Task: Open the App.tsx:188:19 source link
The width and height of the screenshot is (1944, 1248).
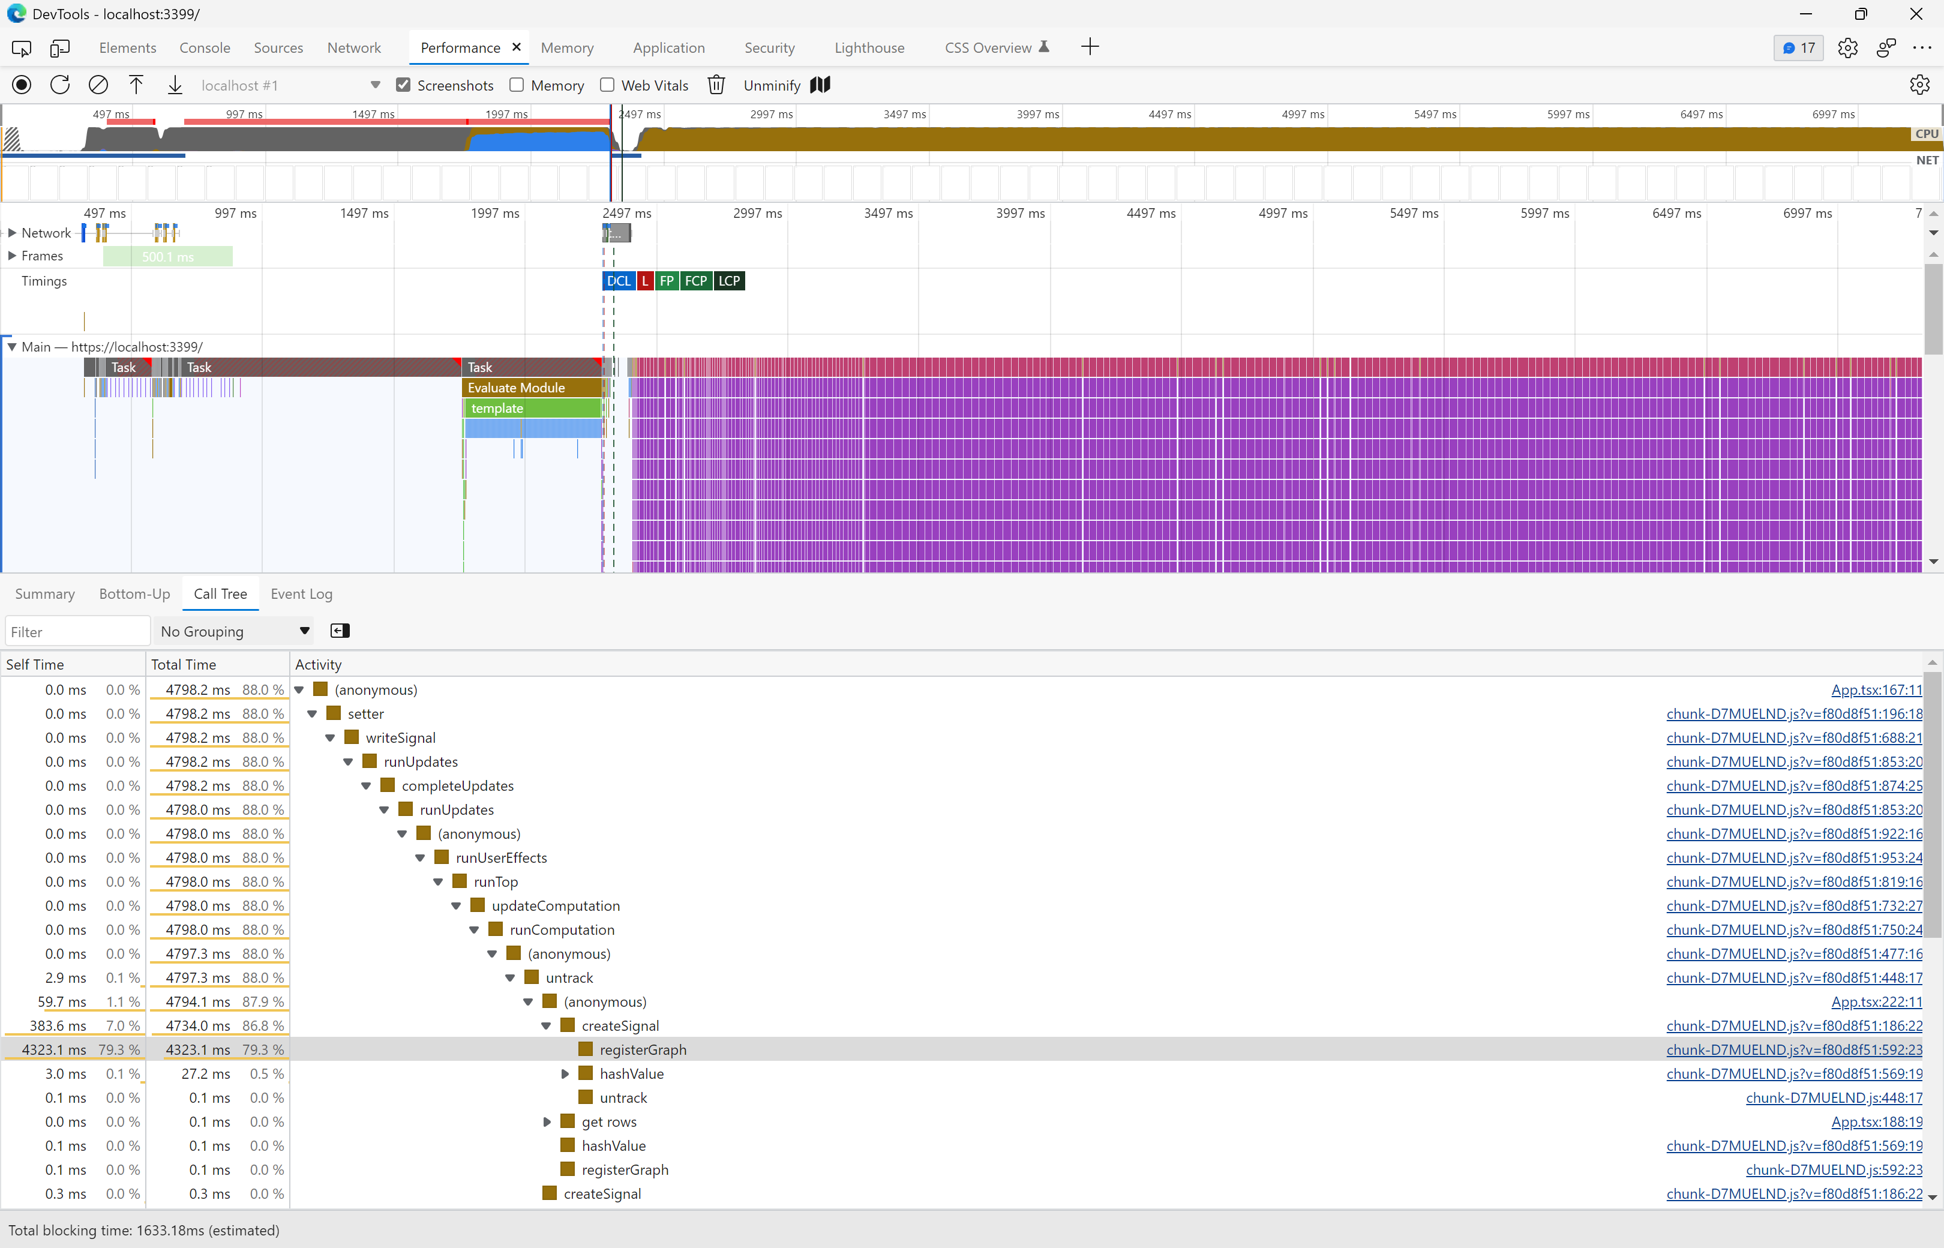Action: (x=1877, y=1121)
